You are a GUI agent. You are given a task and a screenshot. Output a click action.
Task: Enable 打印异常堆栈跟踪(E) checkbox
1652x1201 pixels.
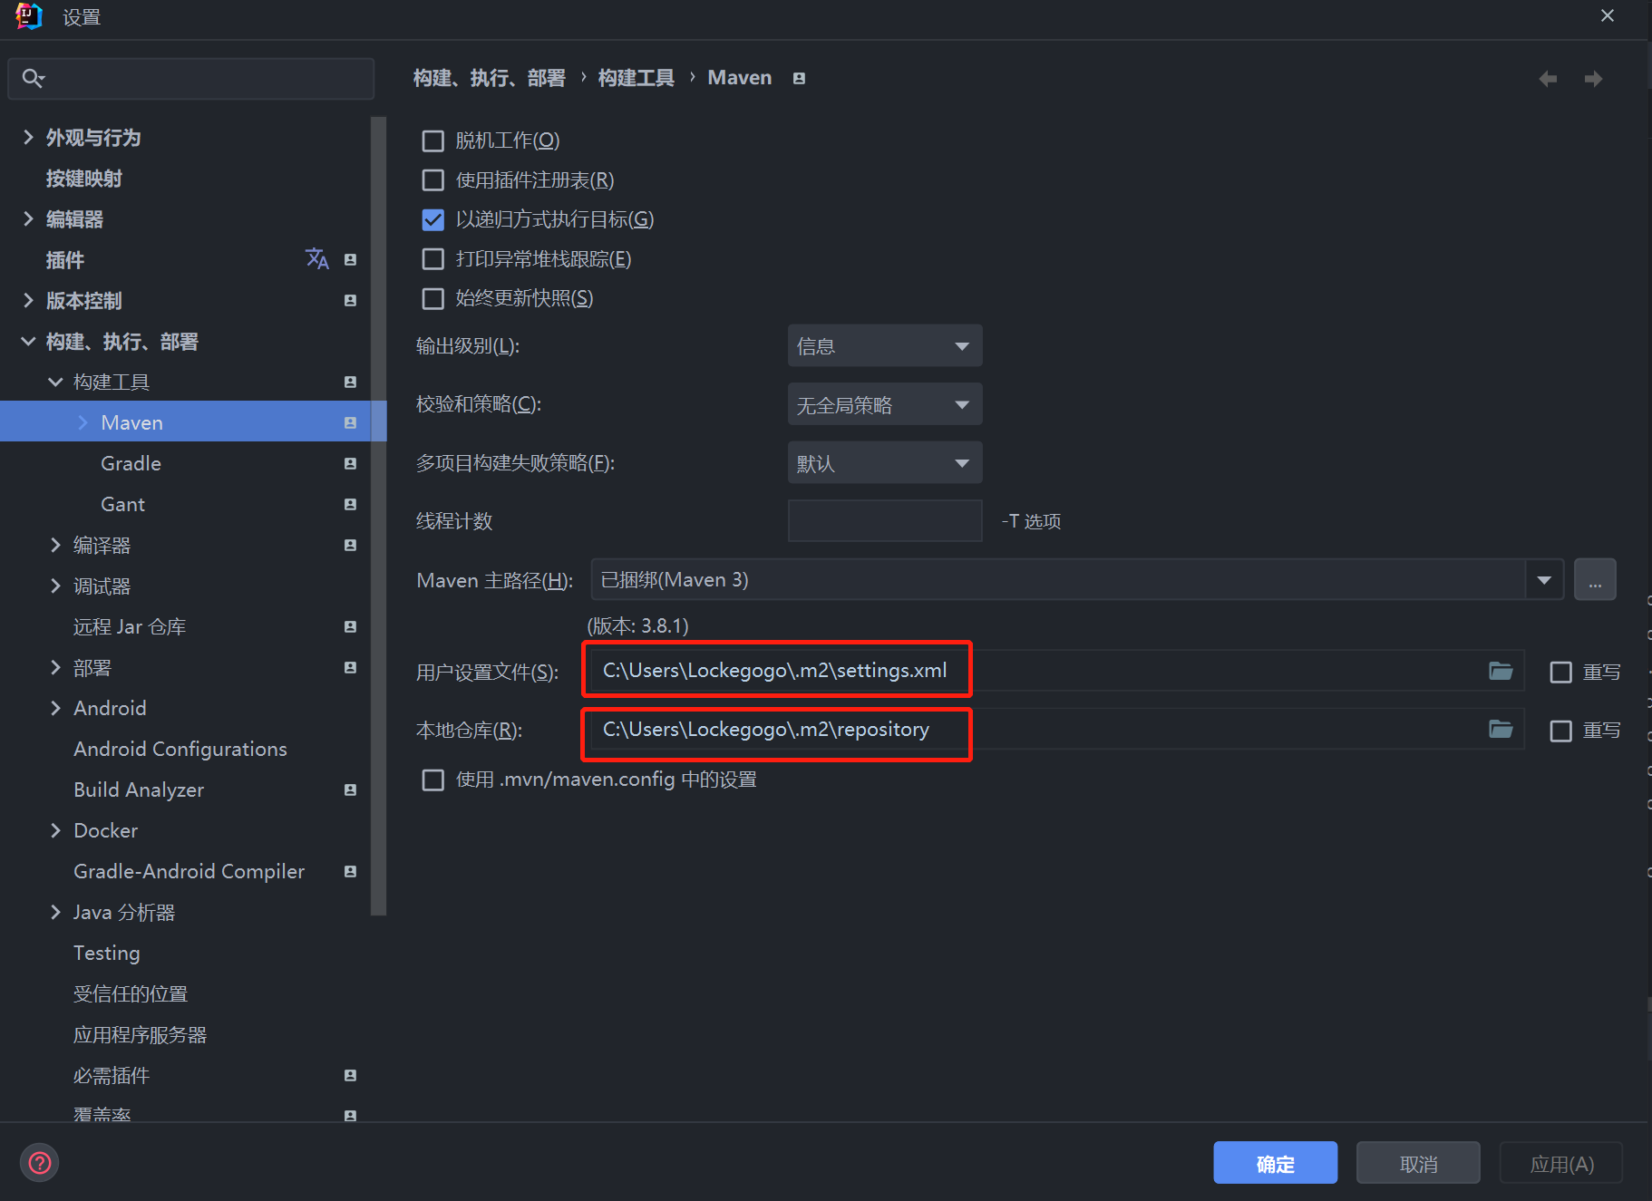[433, 259]
